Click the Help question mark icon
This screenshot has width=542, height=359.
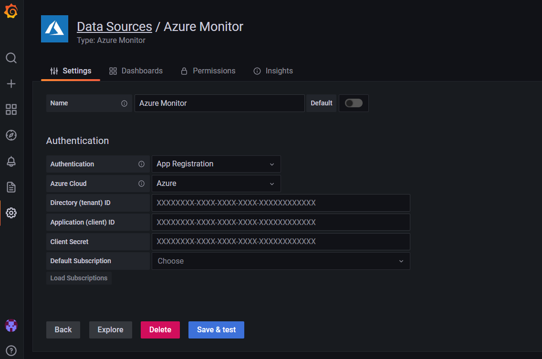[x=11, y=350]
